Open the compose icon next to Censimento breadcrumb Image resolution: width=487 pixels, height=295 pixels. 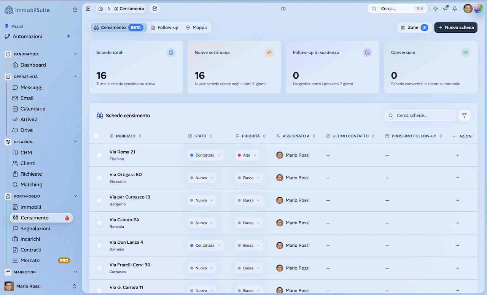click(x=154, y=8)
